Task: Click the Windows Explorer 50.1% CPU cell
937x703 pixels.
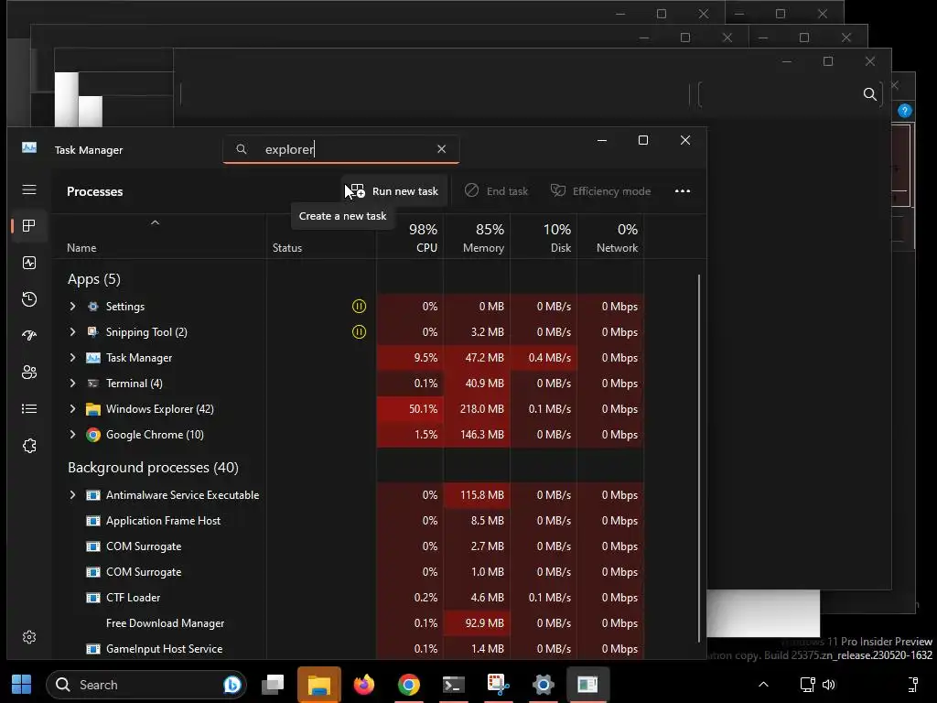Action: pos(410,409)
